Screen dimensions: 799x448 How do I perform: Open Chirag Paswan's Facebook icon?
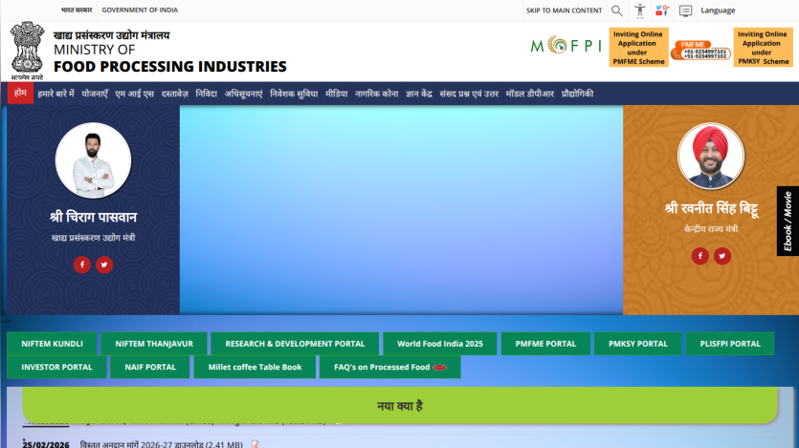tap(82, 265)
